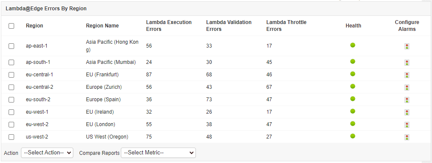The image size is (432, 163).
Task: Click health status dot for eu-south-2
Action: pos(353,99)
